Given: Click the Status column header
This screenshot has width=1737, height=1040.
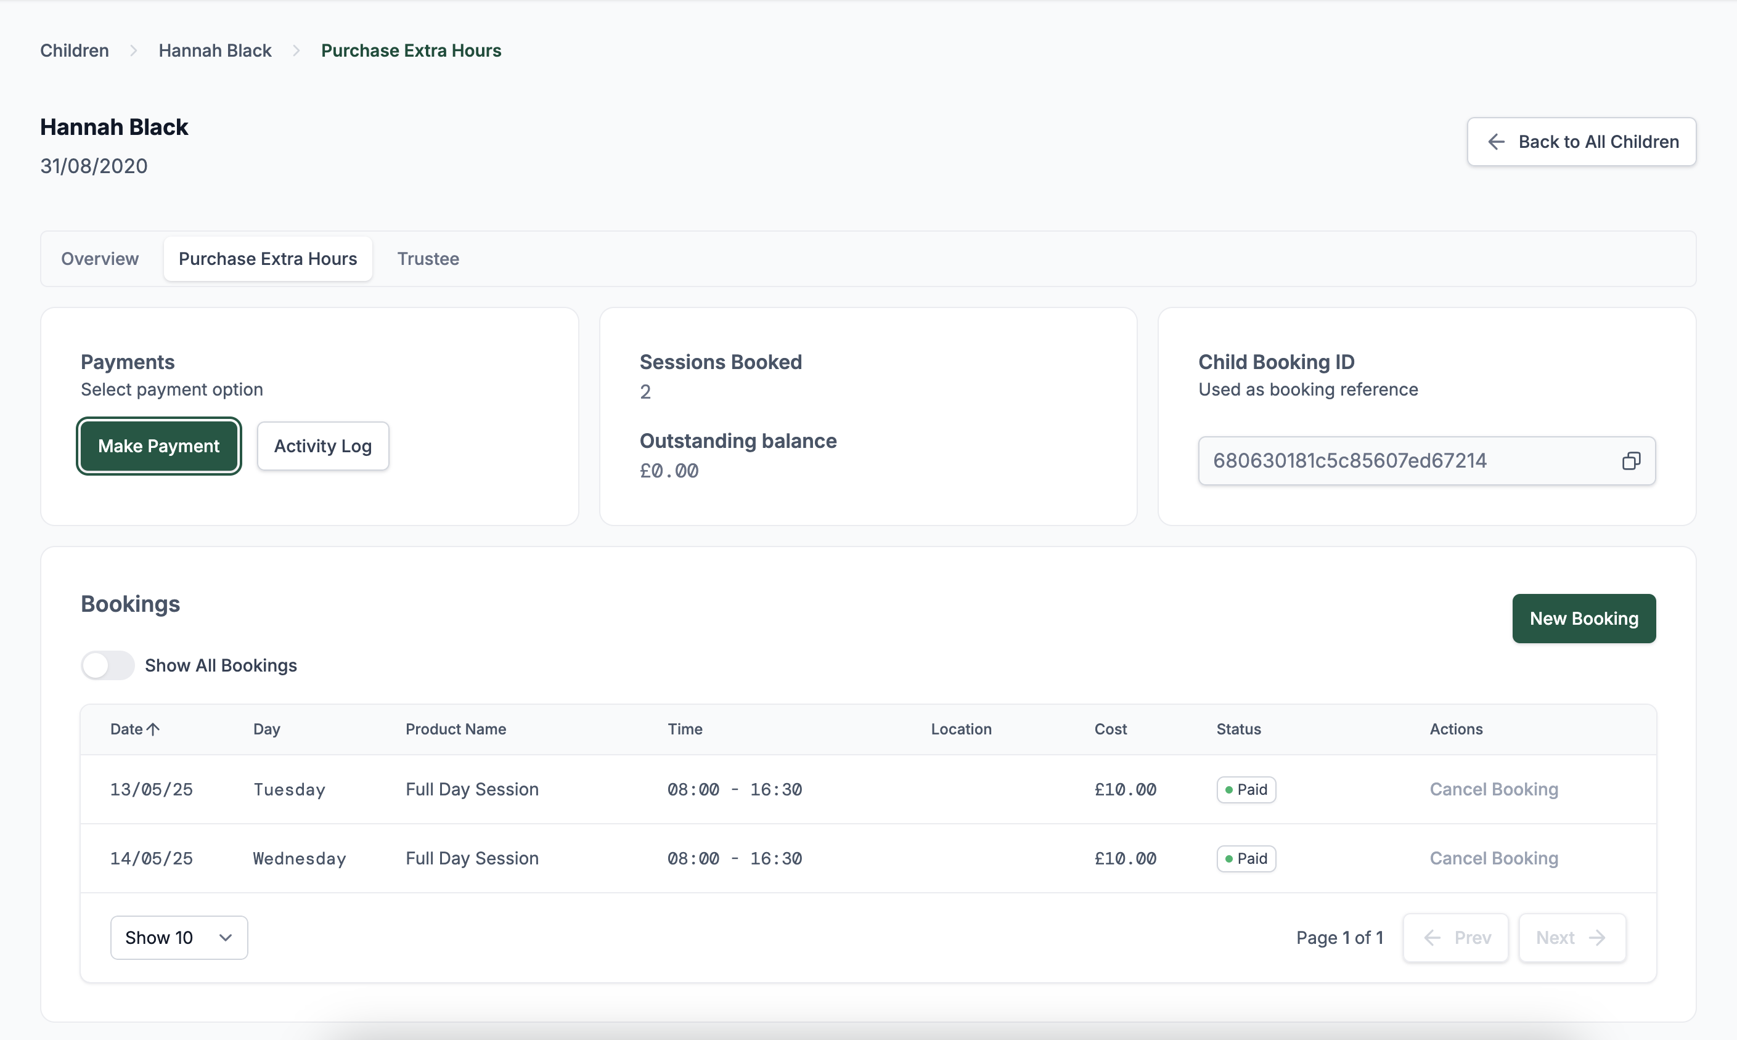Looking at the screenshot, I should (1238, 729).
